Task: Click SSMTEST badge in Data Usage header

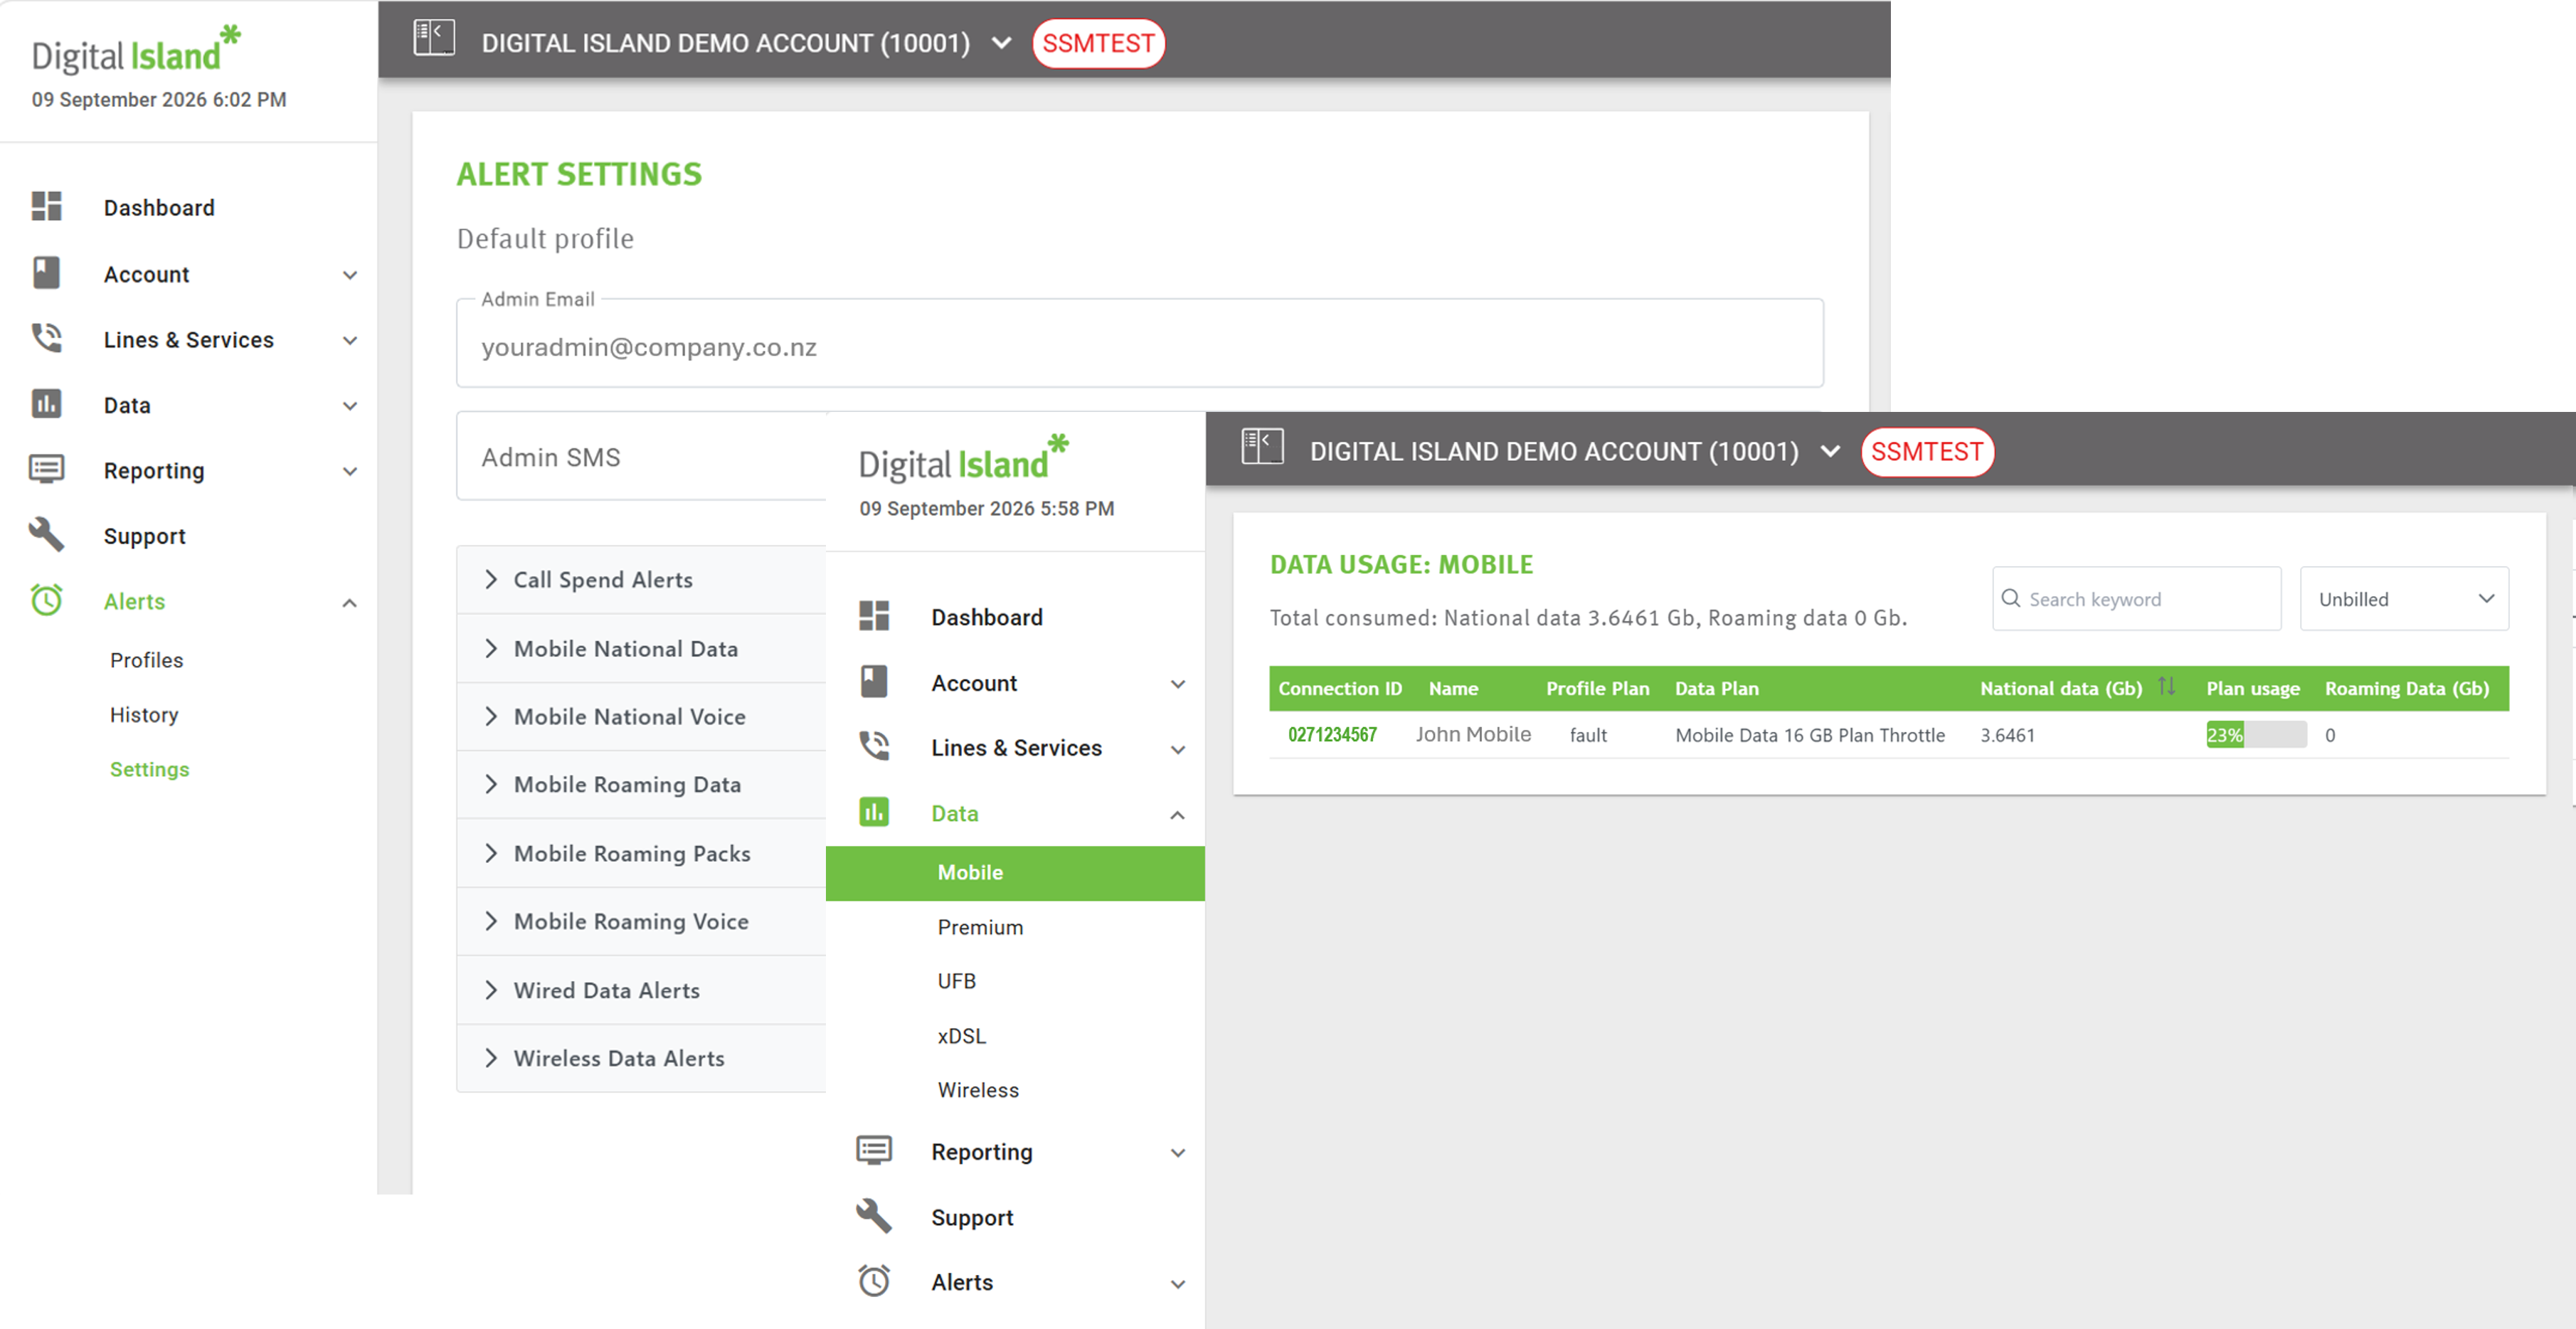Action: tap(1927, 451)
